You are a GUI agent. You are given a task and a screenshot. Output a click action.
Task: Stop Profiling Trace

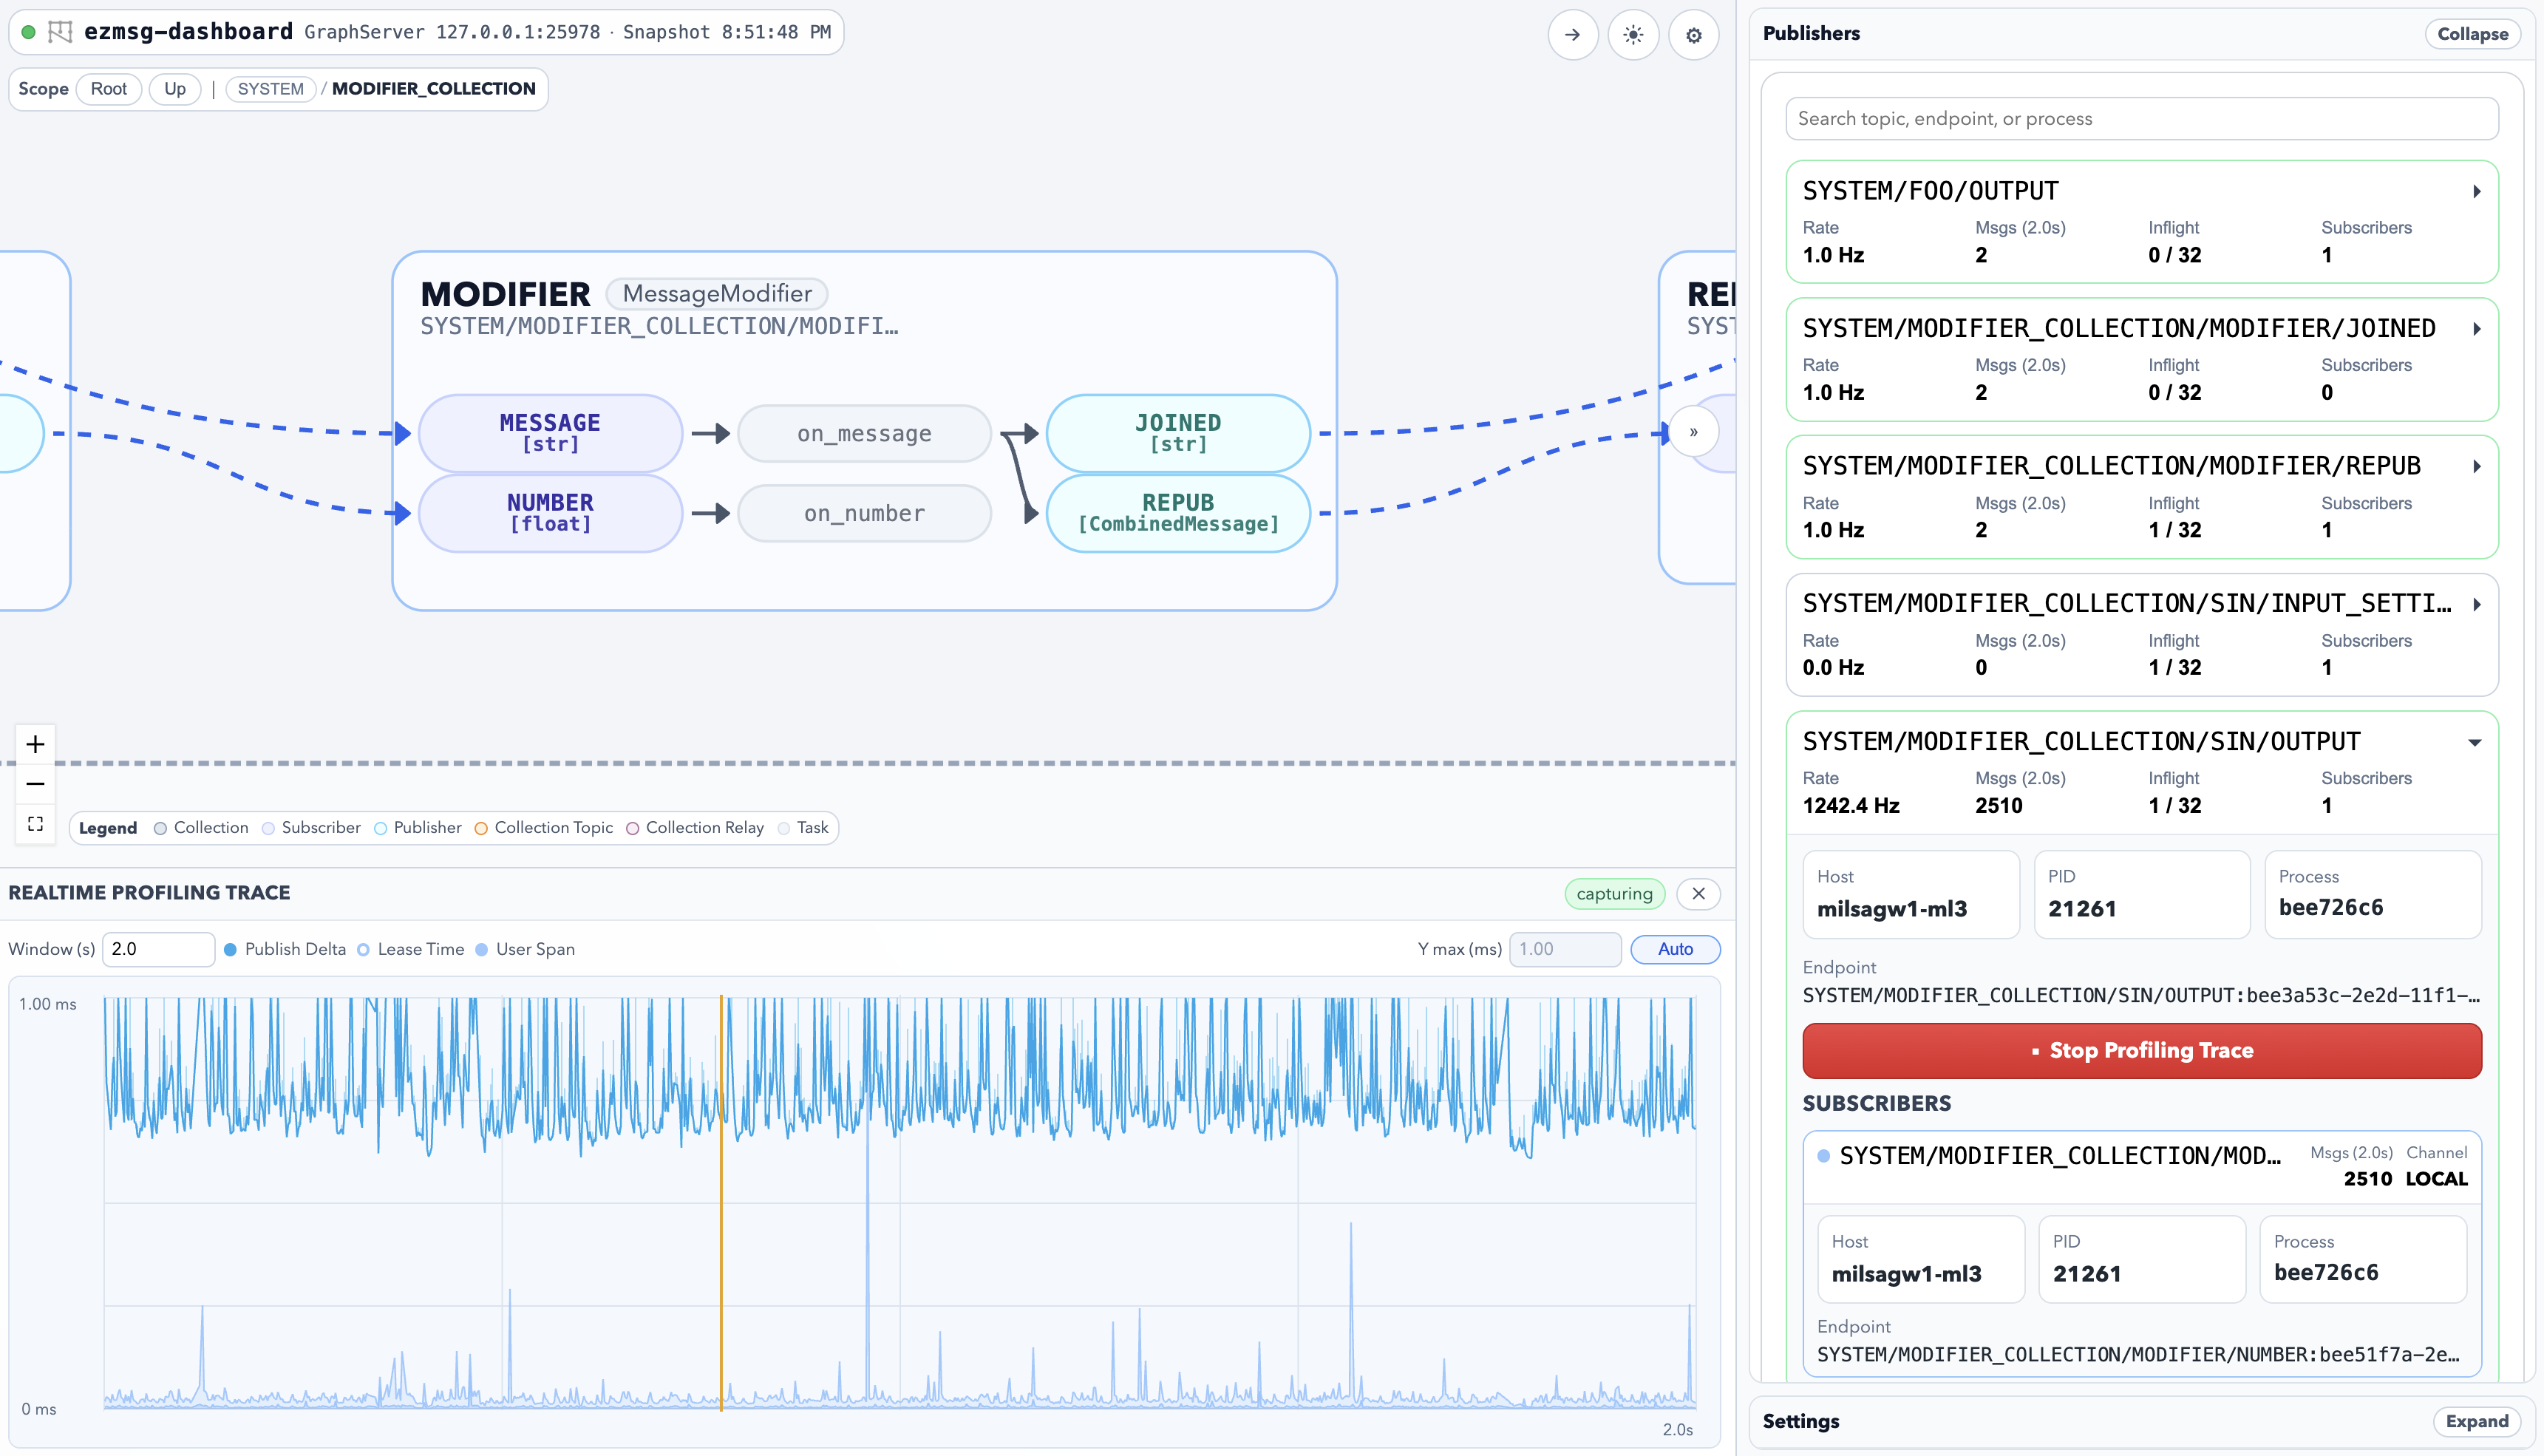(2141, 1050)
